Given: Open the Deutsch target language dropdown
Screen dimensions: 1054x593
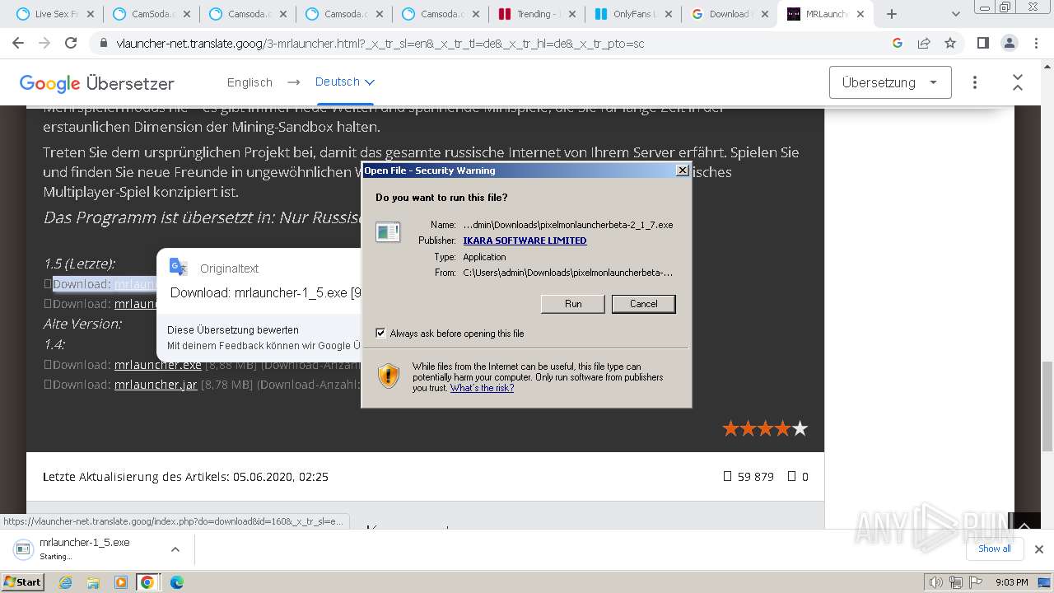Looking at the screenshot, I should (345, 82).
